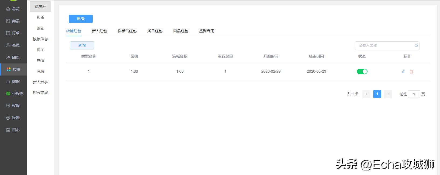This screenshot has width=440, height=175.
Task: Toggle the coupon status switch off
Action: click(362, 72)
